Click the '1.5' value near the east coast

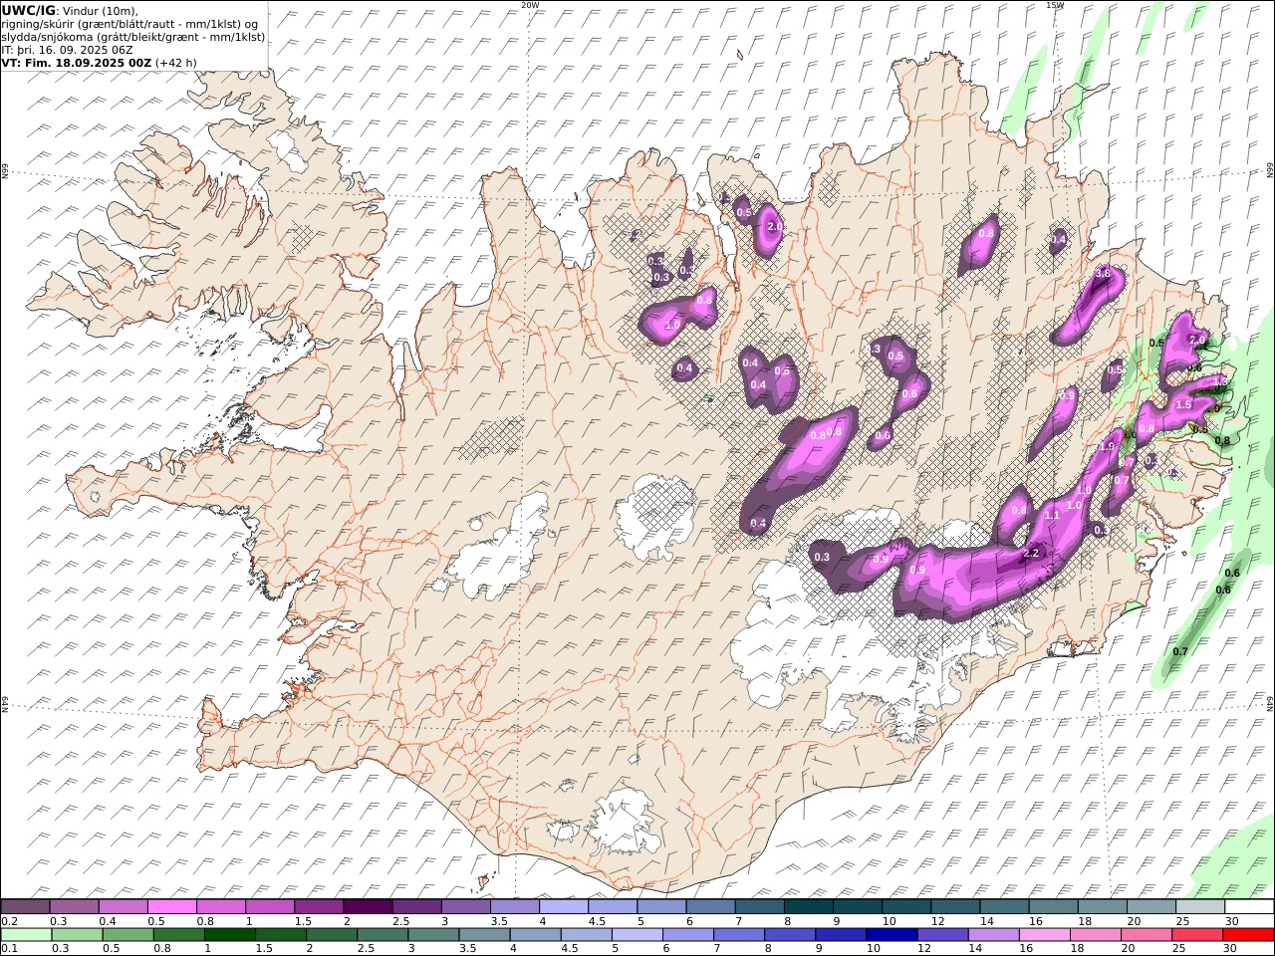1183,405
